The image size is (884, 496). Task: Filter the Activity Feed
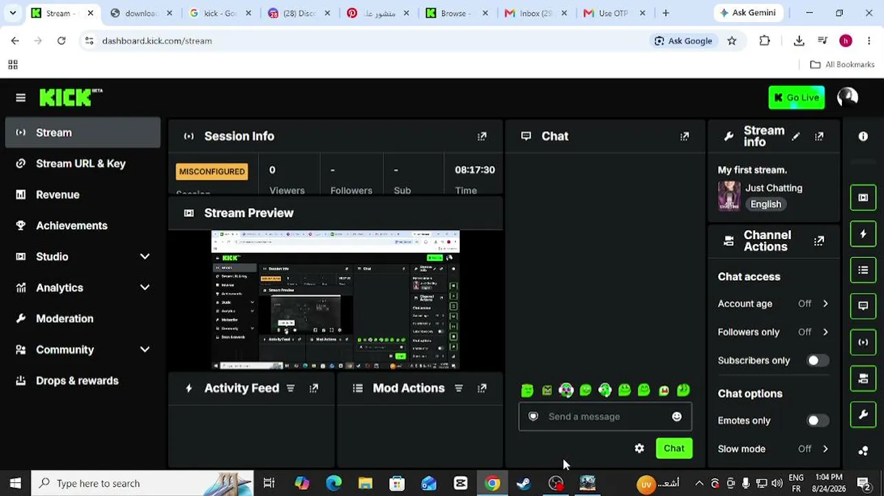[x=291, y=389]
